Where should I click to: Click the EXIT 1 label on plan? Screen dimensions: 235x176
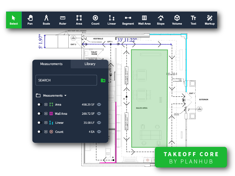(192, 93)
